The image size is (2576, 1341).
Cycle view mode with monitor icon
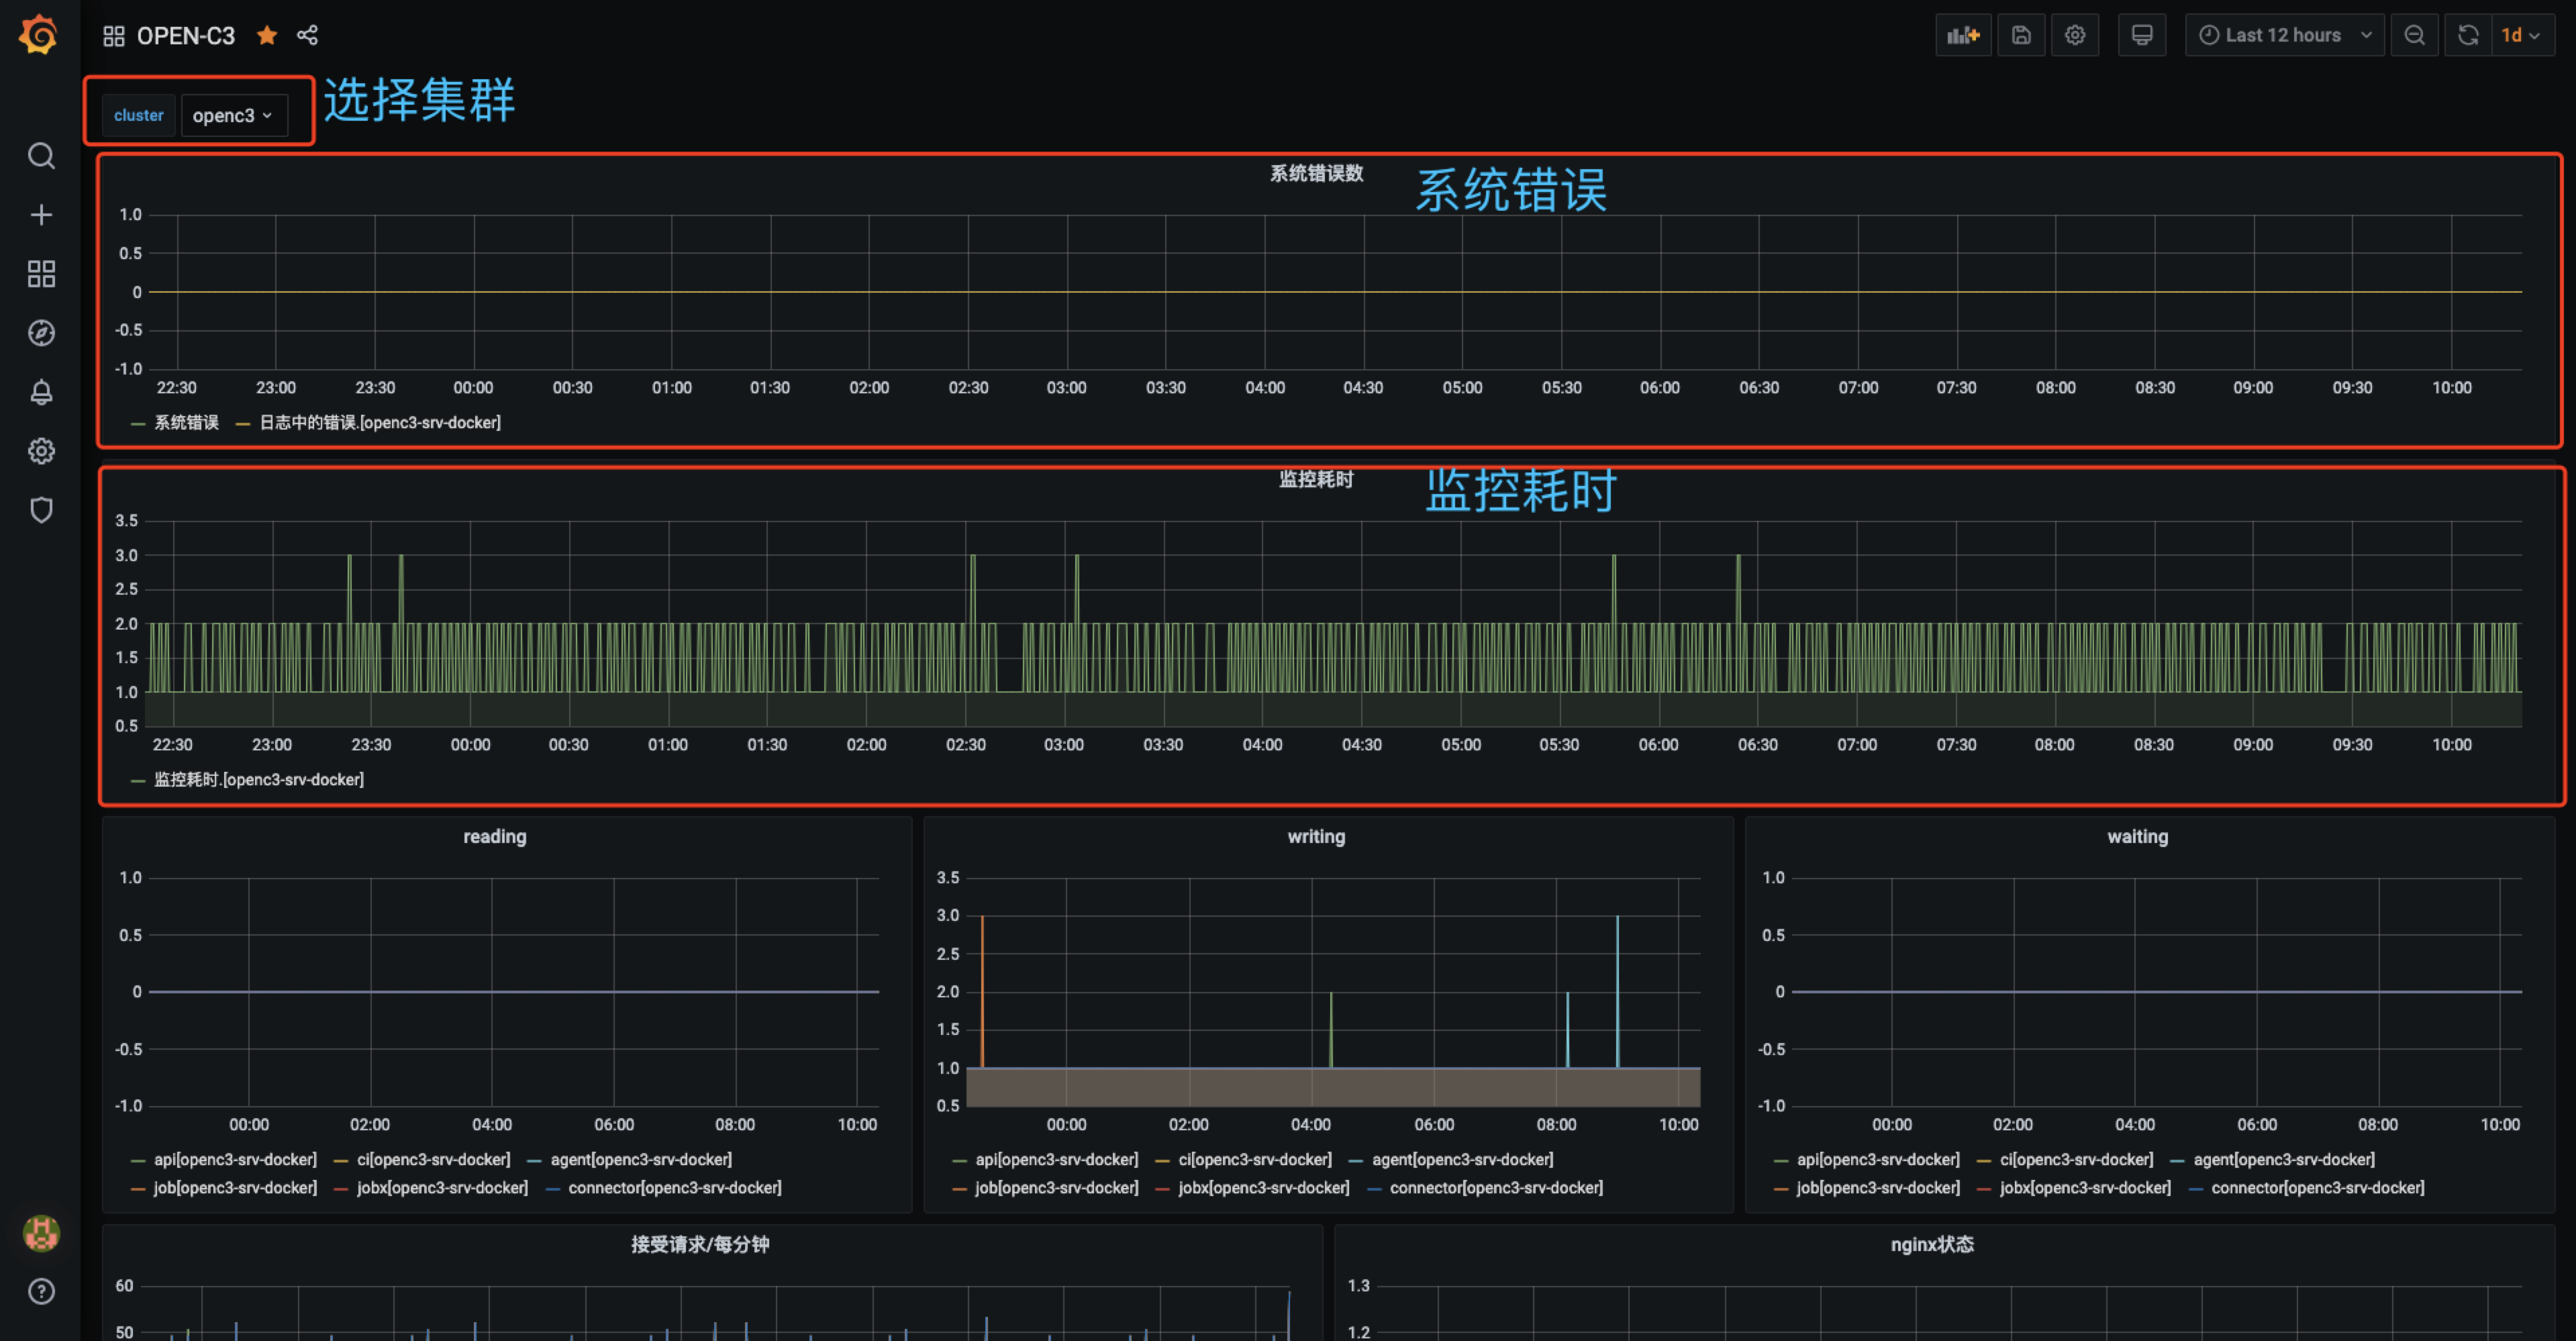(x=2141, y=35)
